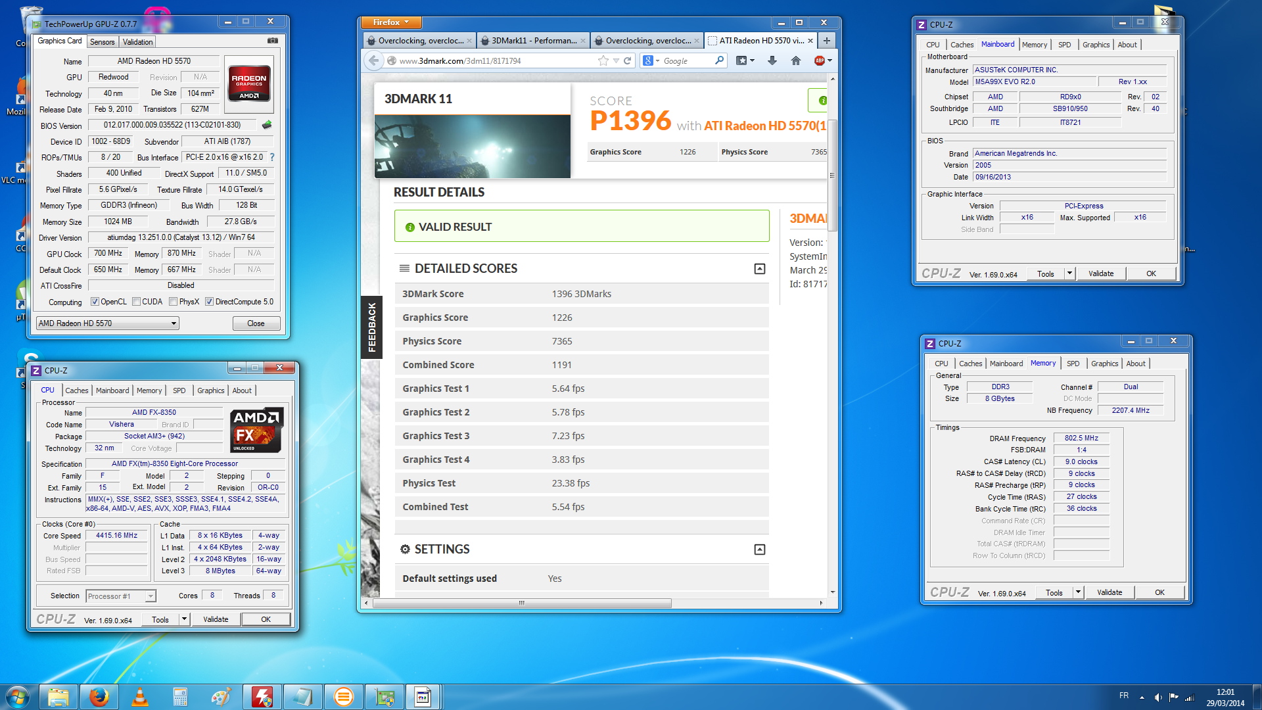Screen dimensions: 1262x710
Task: Click the Action Center flag tray icon
Action: pyautogui.click(x=1174, y=697)
